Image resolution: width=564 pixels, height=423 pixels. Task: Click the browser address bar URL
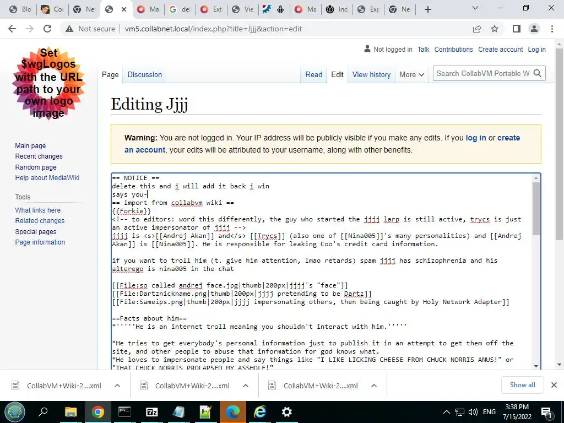213,29
